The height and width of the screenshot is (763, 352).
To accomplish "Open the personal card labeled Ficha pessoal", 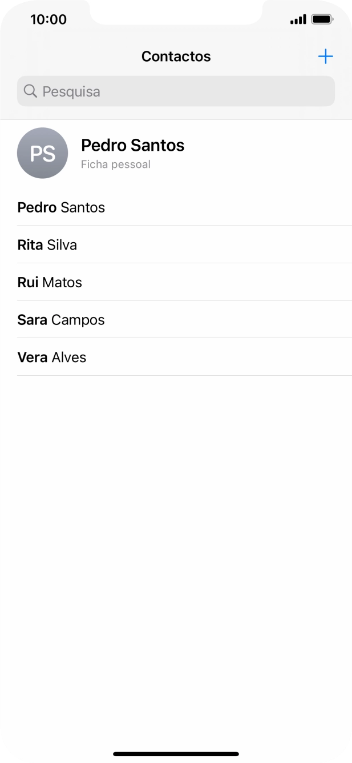I will coord(116,164).
